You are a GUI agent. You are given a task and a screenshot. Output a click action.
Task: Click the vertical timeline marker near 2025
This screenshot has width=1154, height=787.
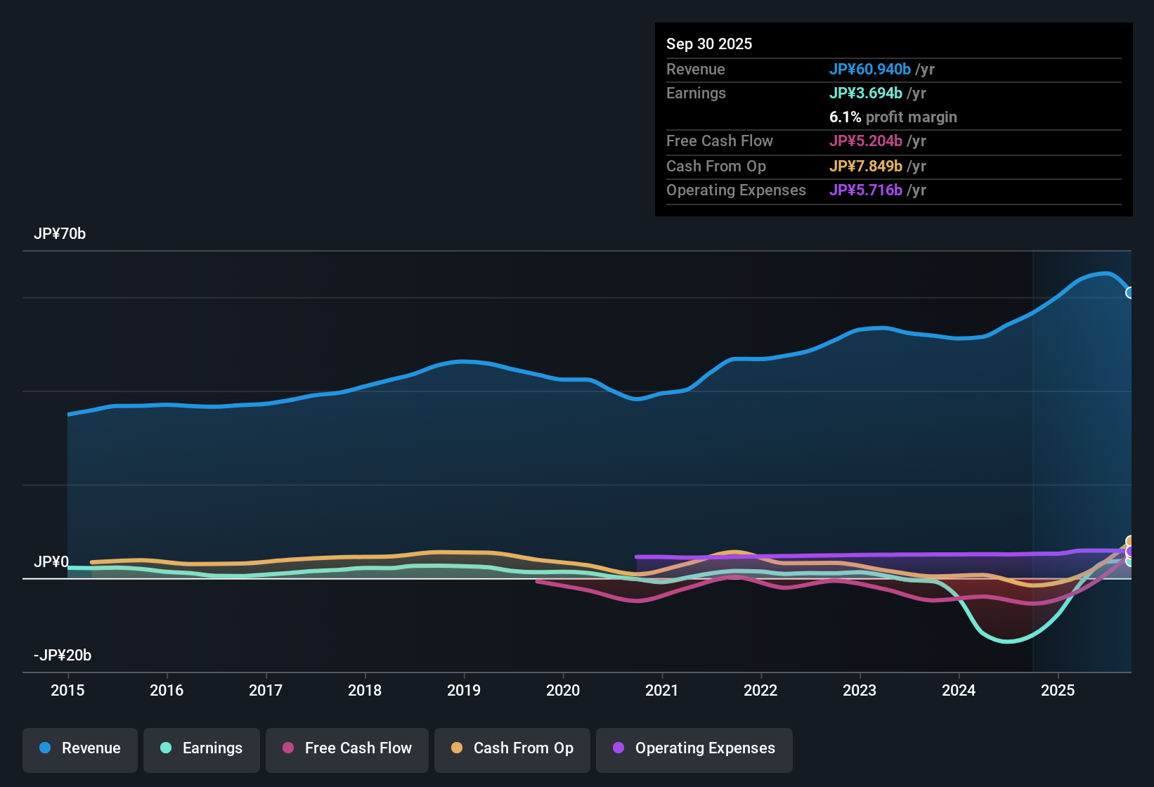(1033, 457)
